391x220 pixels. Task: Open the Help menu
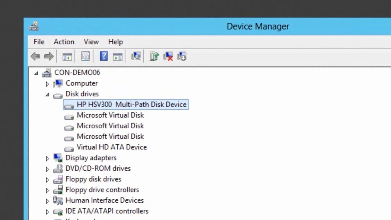coord(115,42)
